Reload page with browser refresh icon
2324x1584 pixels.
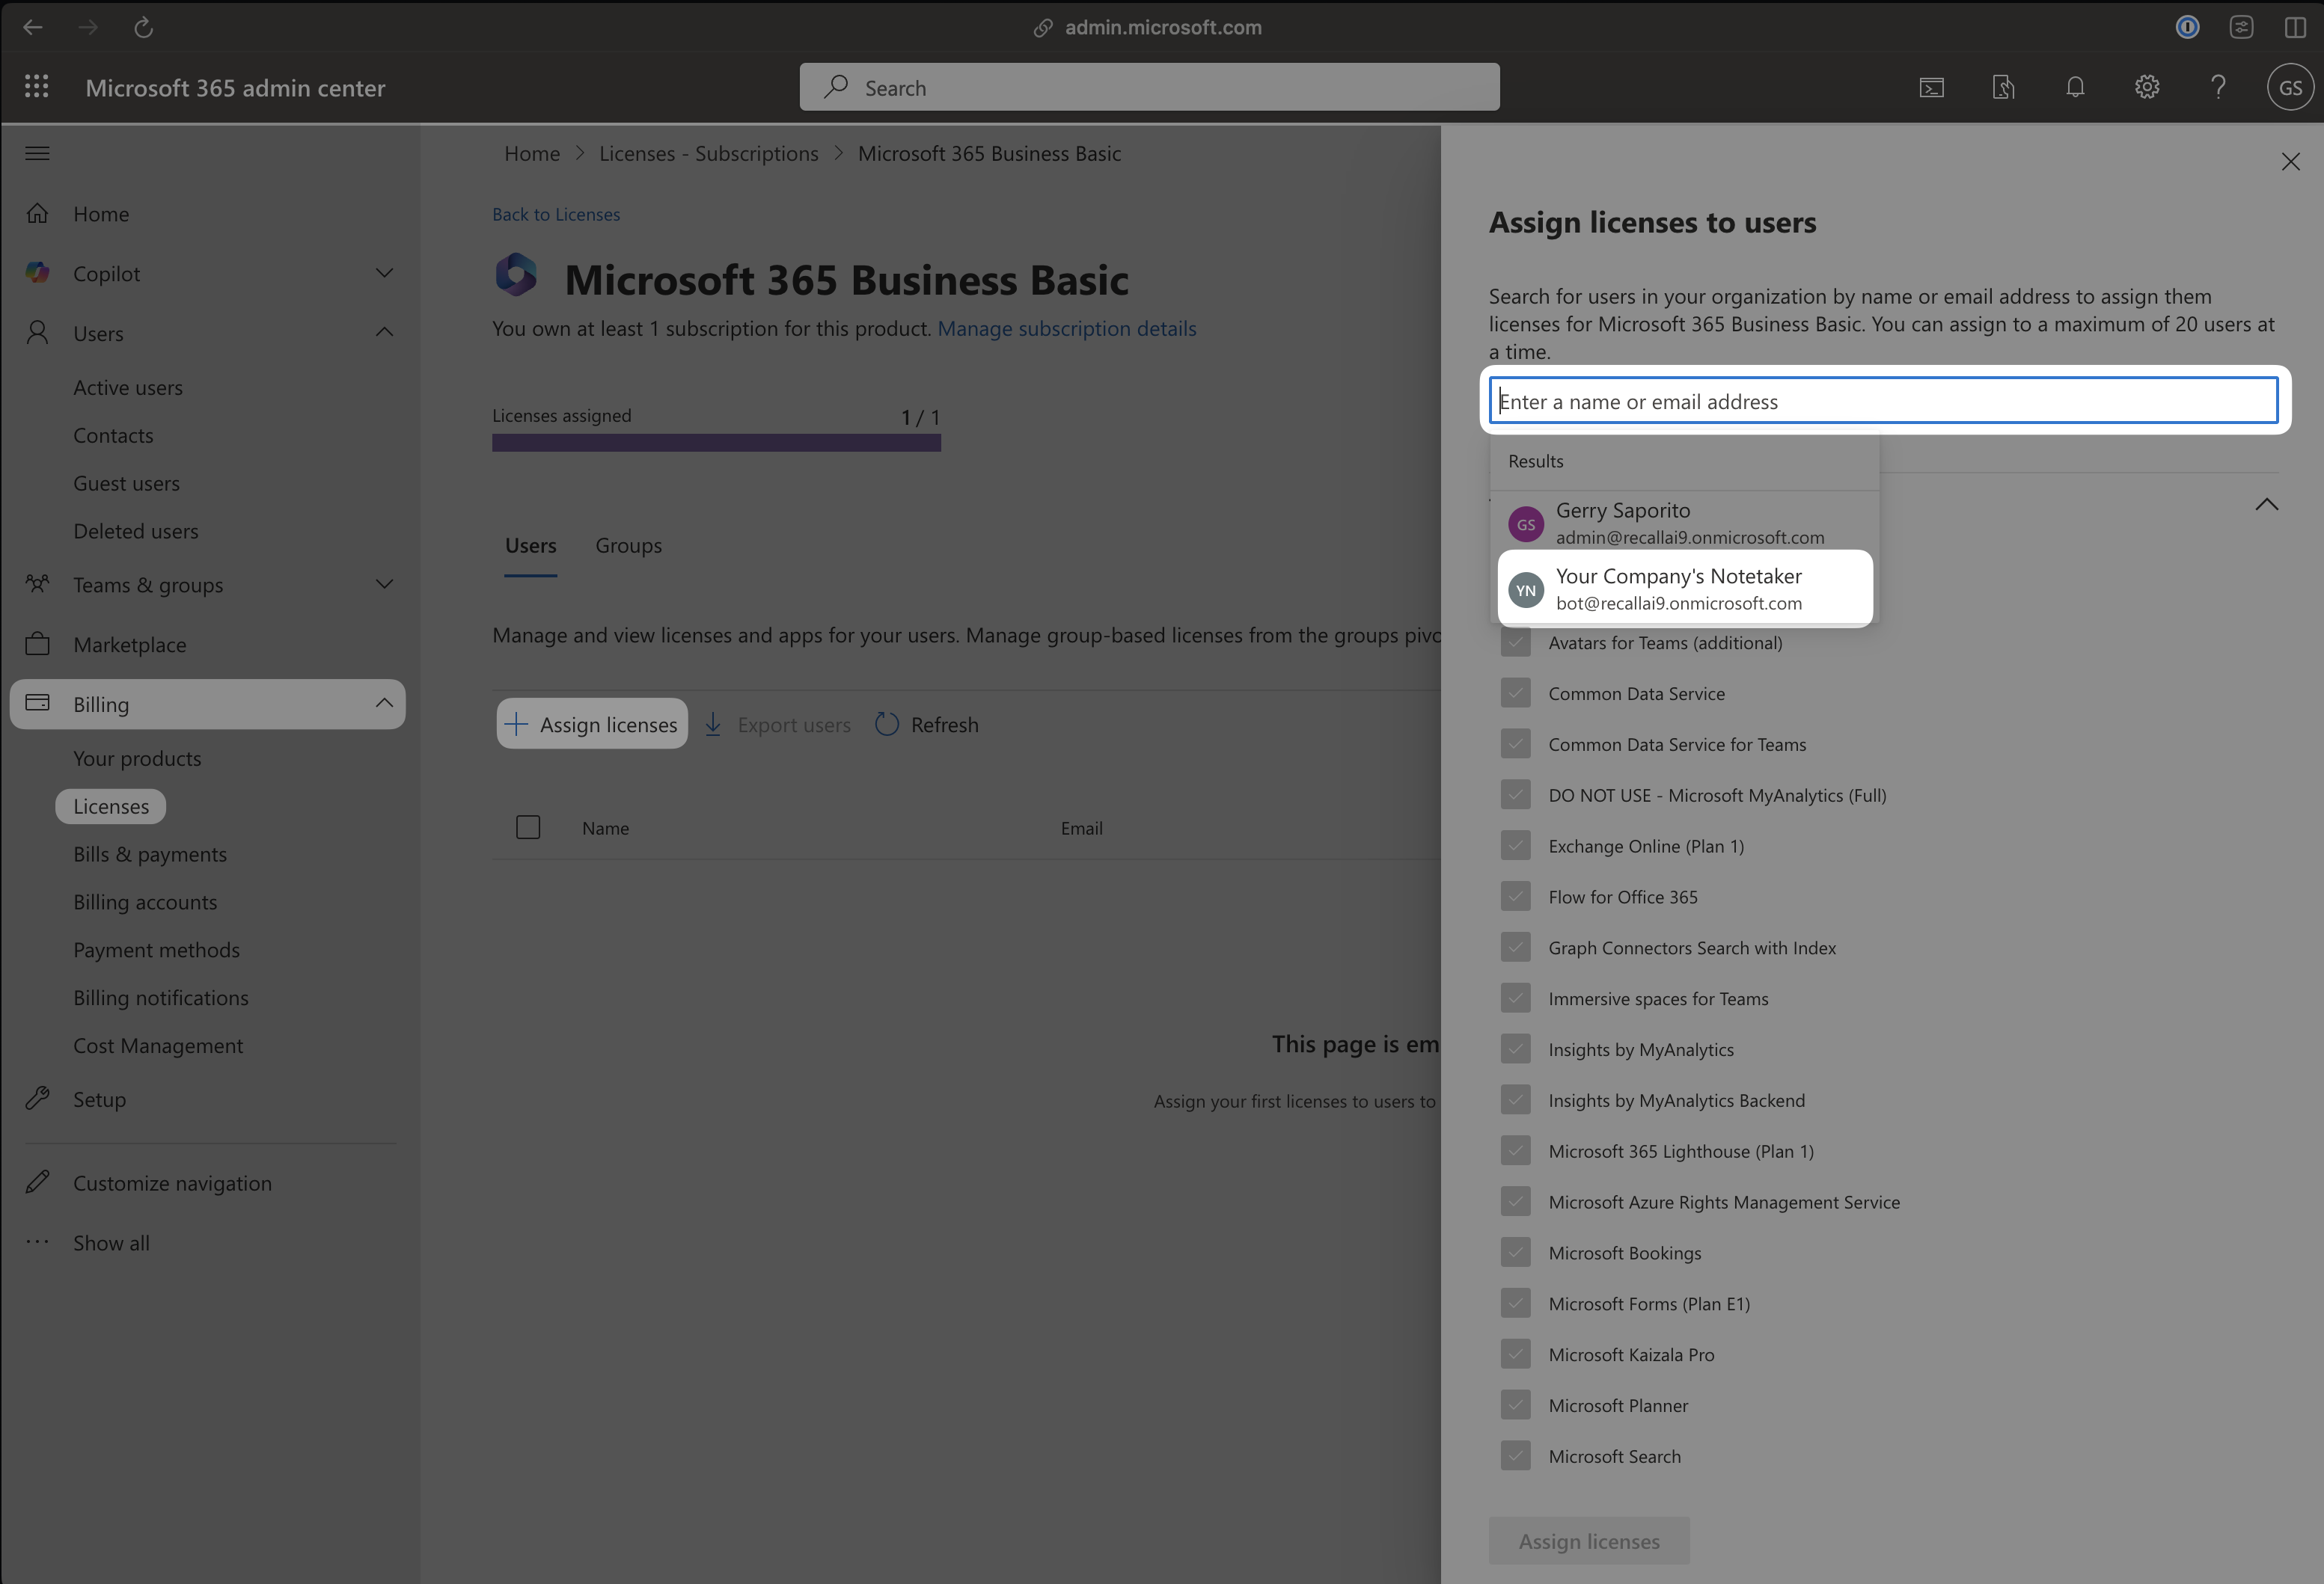pyautogui.click(x=143, y=28)
